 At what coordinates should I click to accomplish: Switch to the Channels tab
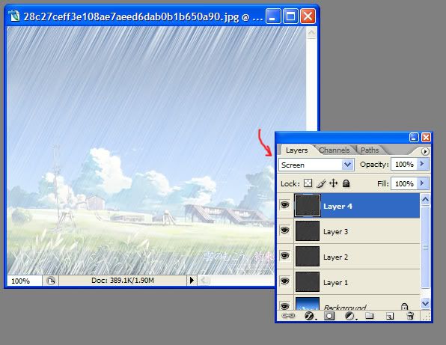tap(334, 150)
